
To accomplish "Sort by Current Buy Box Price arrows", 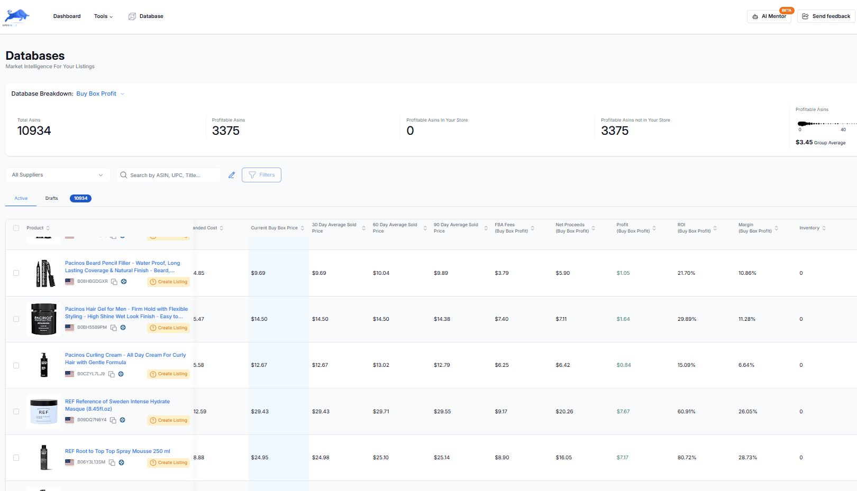I will 303,228.
